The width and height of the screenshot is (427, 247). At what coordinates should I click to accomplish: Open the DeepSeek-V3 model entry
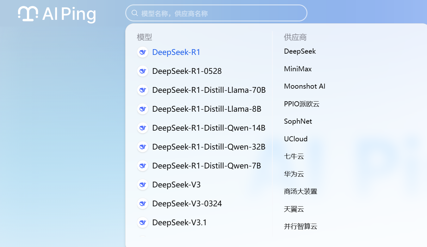pyautogui.click(x=176, y=185)
